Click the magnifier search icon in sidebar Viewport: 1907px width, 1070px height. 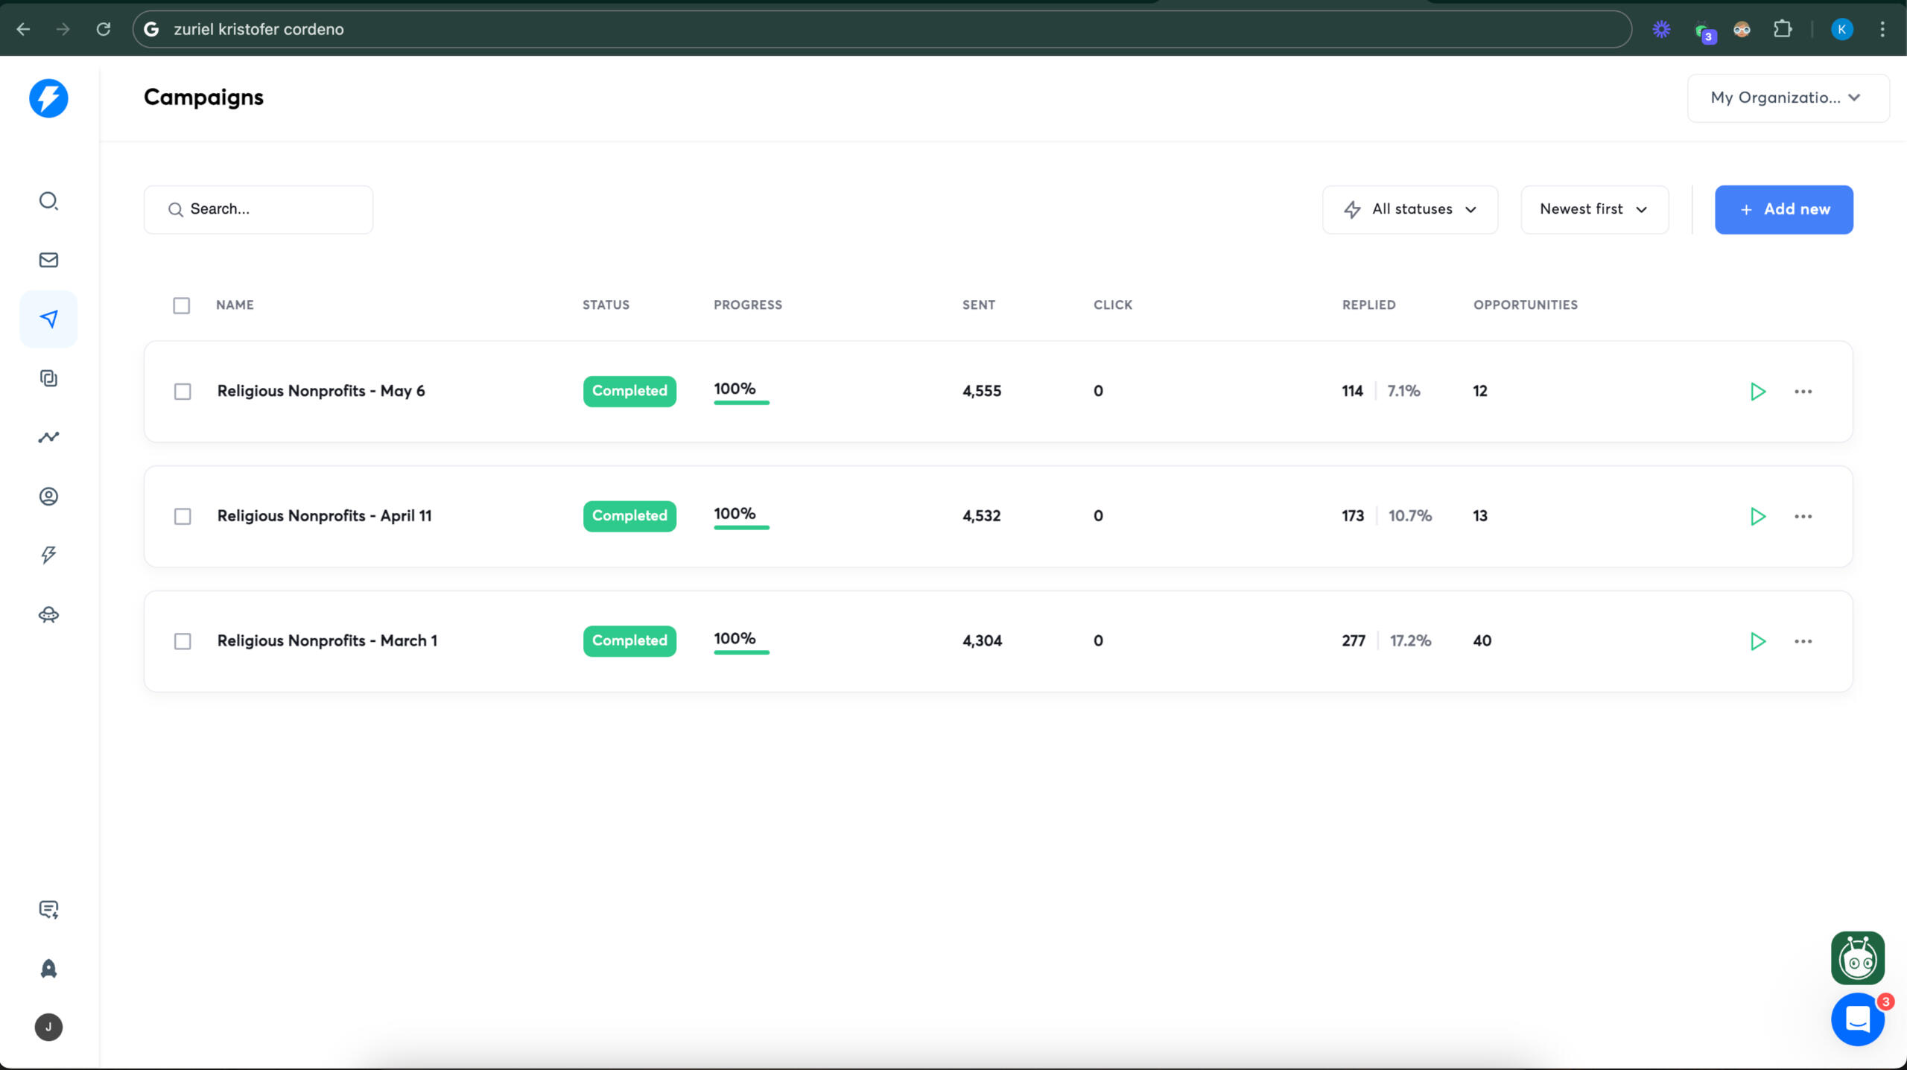coord(48,201)
